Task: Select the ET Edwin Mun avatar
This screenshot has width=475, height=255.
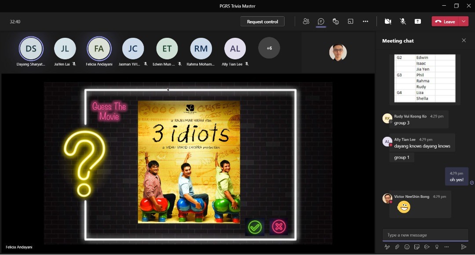Action: tap(167, 48)
